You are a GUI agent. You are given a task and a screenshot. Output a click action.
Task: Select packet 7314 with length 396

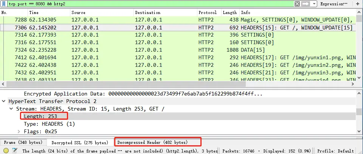178,35
